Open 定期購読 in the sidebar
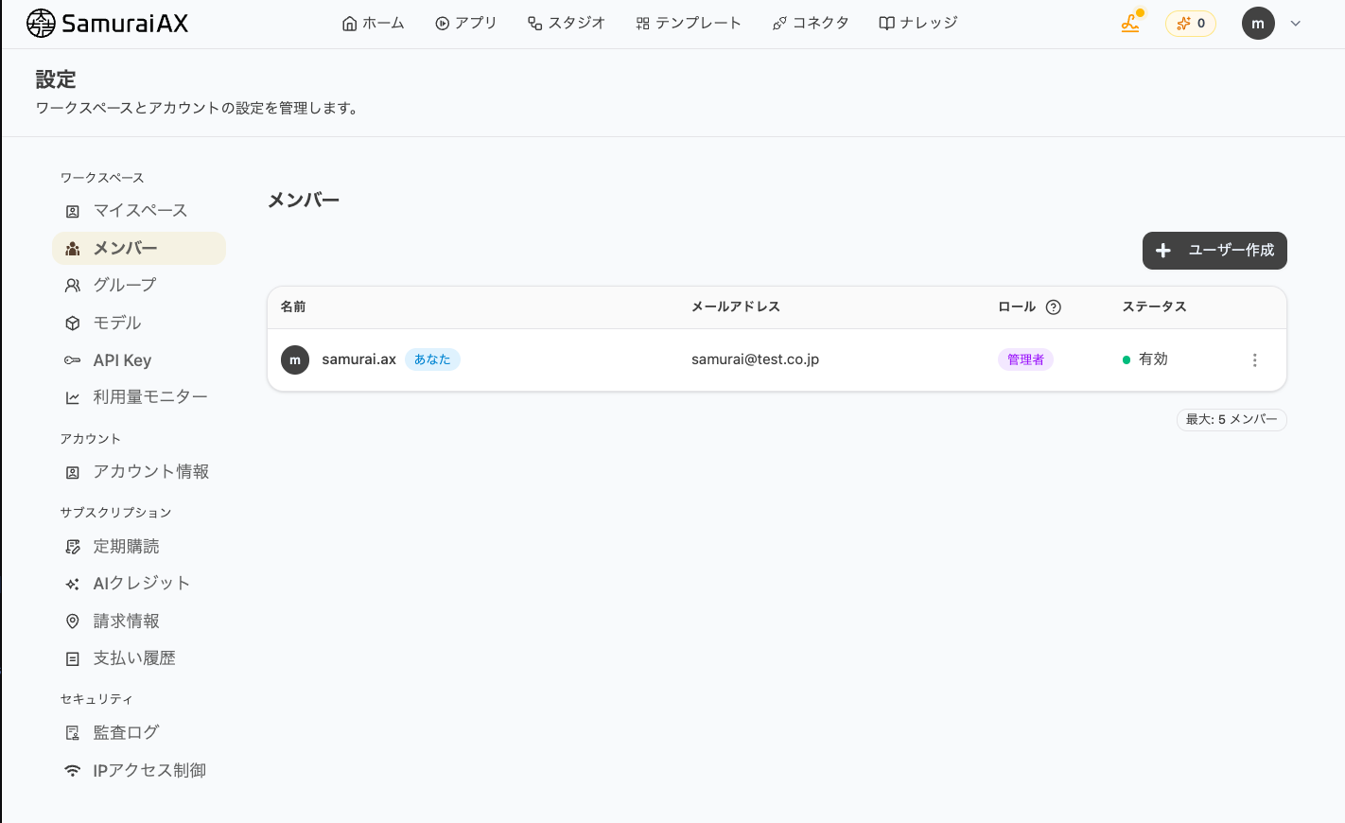 click(139, 547)
